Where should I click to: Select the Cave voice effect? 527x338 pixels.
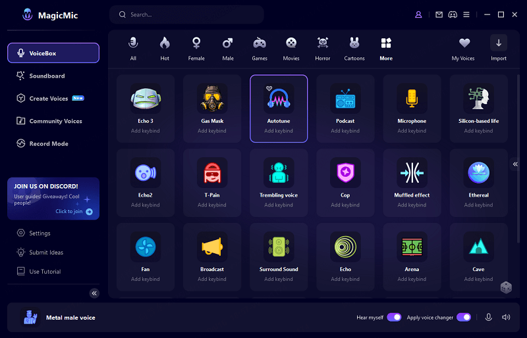click(478, 247)
